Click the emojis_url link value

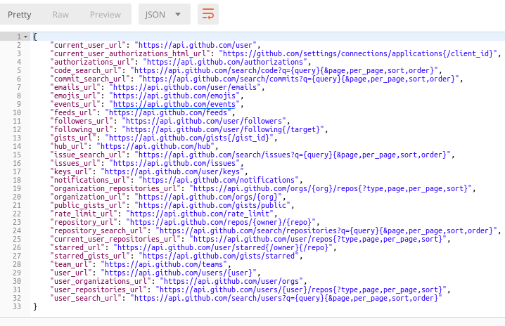coord(181,96)
